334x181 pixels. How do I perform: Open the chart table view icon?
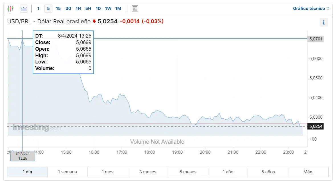pos(135,9)
